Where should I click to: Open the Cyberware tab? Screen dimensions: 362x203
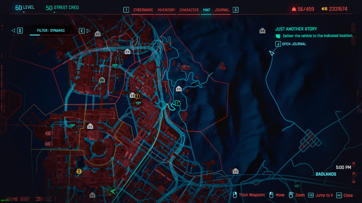pos(143,10)
